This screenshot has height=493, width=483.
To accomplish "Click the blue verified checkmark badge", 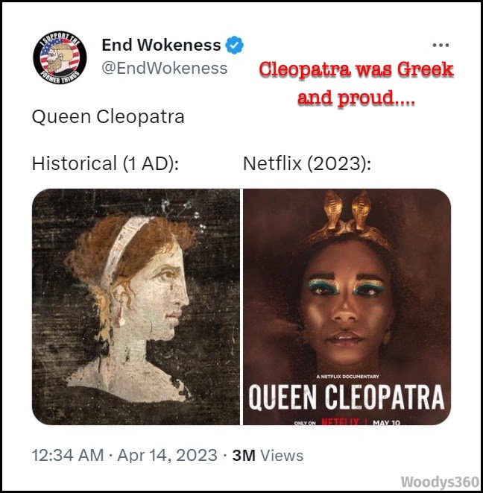I will 234,45.
